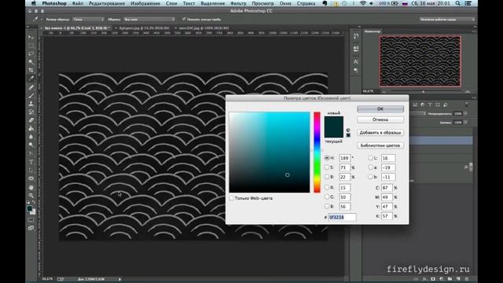503x283 pixels.
Task: Open the Выделение menu
Action: (213, 3)
